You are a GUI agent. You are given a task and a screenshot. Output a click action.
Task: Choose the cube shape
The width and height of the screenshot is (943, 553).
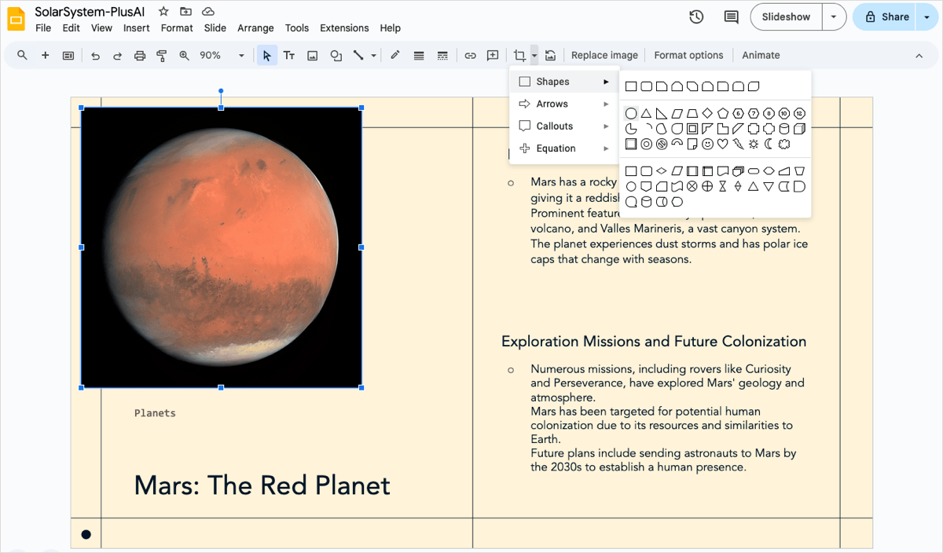point(799,129)
